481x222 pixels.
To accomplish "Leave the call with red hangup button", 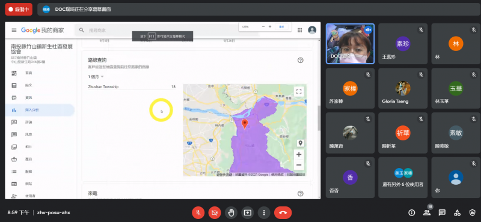I will click(283, 212).
